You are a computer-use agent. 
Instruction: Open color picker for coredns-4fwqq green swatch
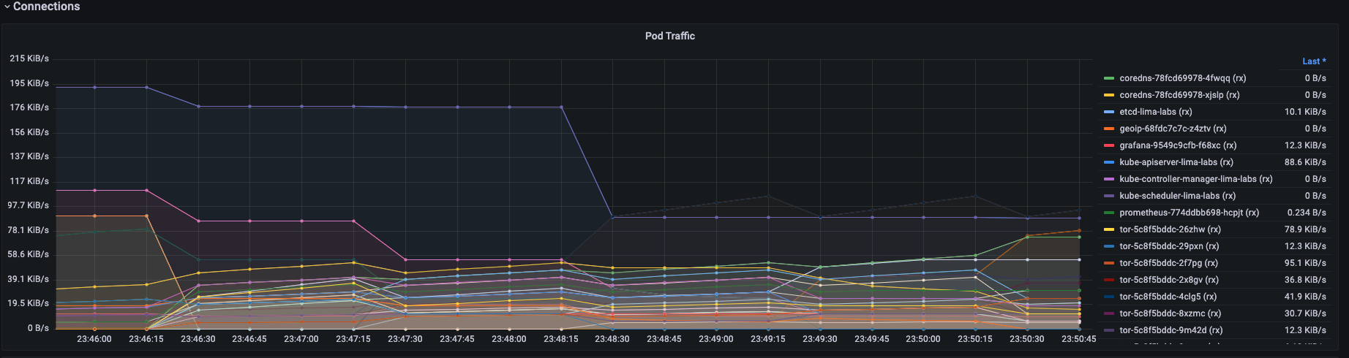1109,78
